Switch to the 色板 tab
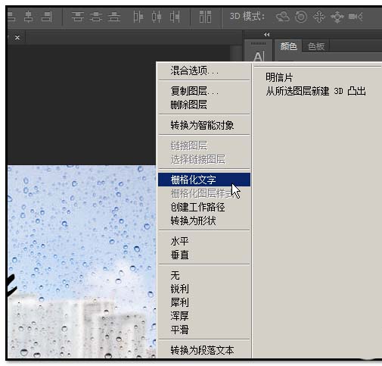382x366 pixels. click(316, 46)
